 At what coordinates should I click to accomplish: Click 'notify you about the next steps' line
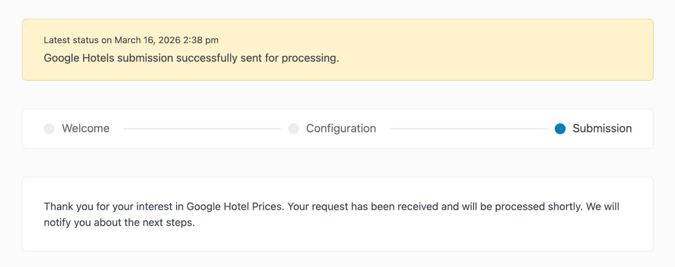pos(119,223)
